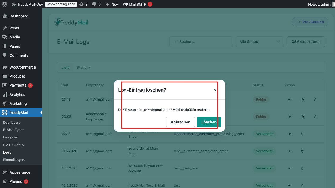Resend the 23:08 log entry
This screenshot has width=335, height=188.
coord(302,117)
